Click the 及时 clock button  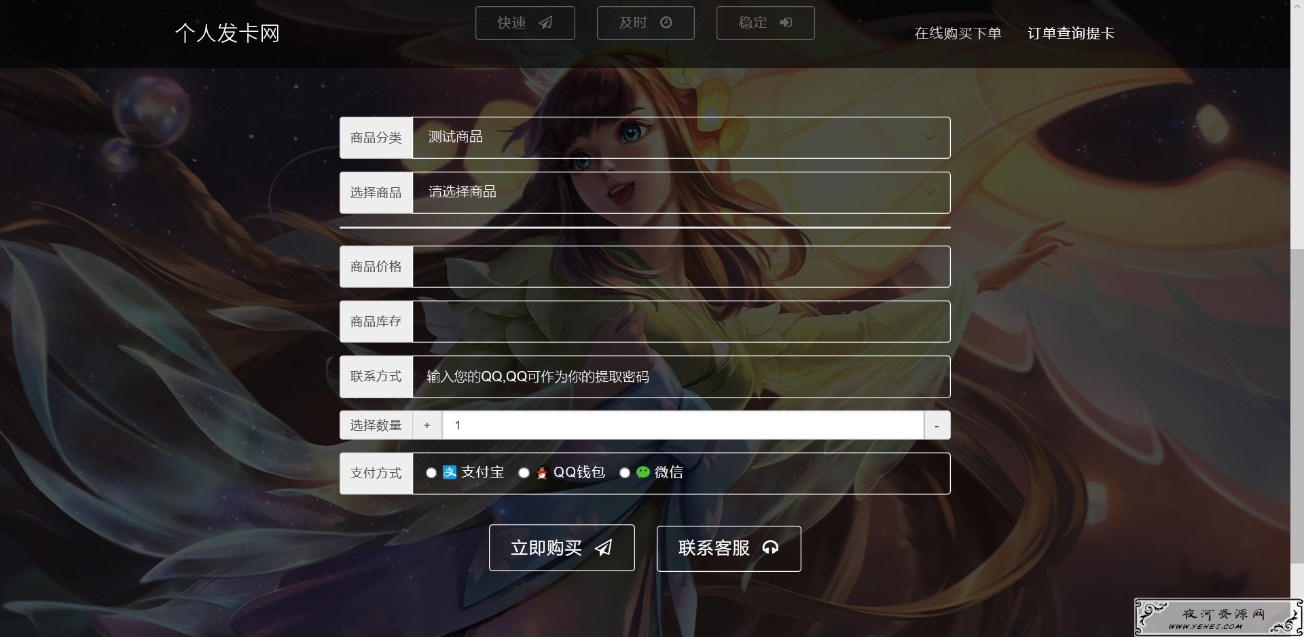645,23
